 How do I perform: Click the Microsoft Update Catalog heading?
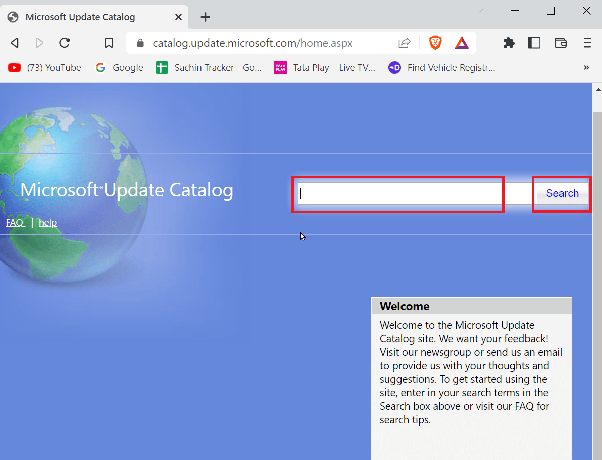pos(127,190)
